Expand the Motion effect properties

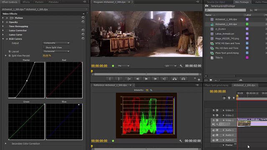click(3, 18)
